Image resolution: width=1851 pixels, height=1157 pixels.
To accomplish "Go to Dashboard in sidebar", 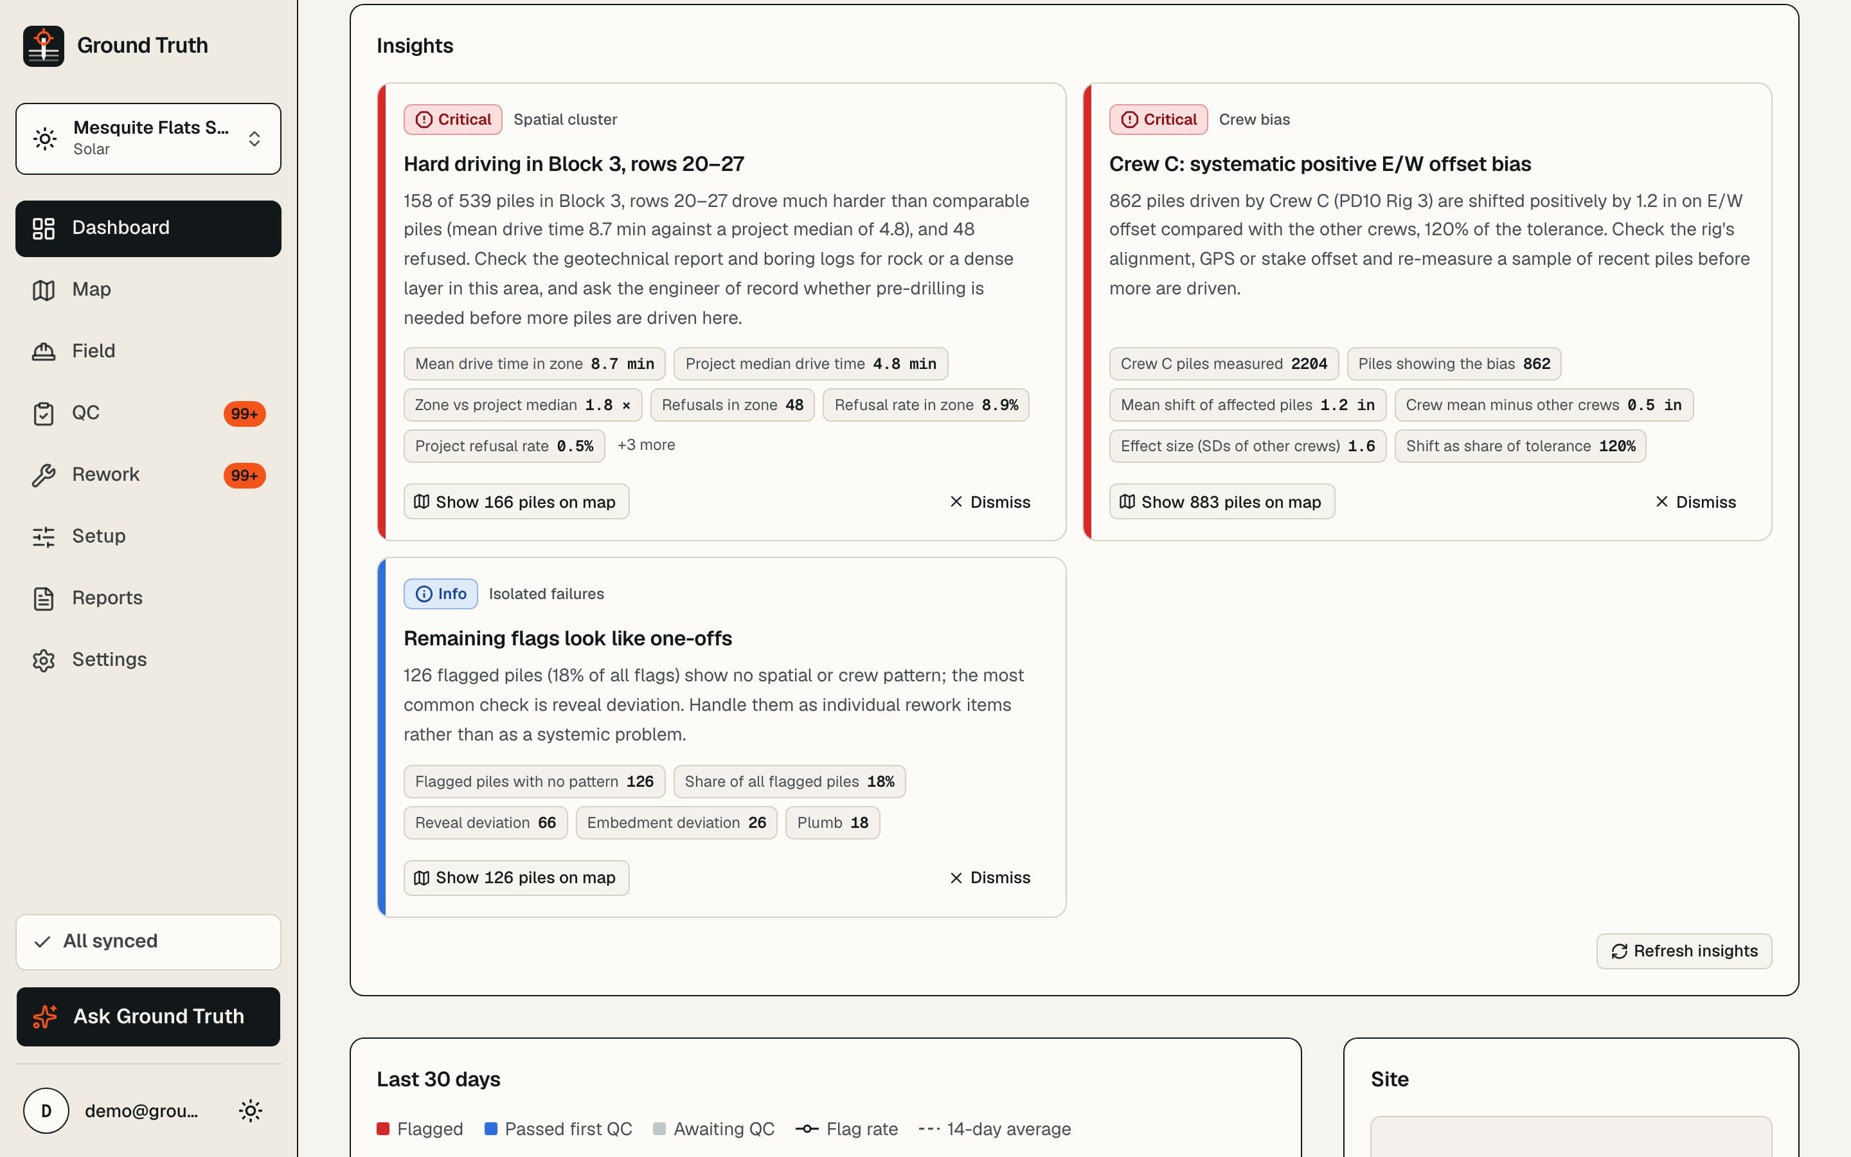I will point(148,228).
